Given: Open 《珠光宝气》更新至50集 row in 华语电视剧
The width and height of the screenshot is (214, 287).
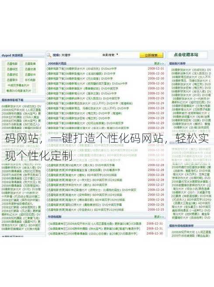Looking at the screenshot, I should [x=94, y=229].
